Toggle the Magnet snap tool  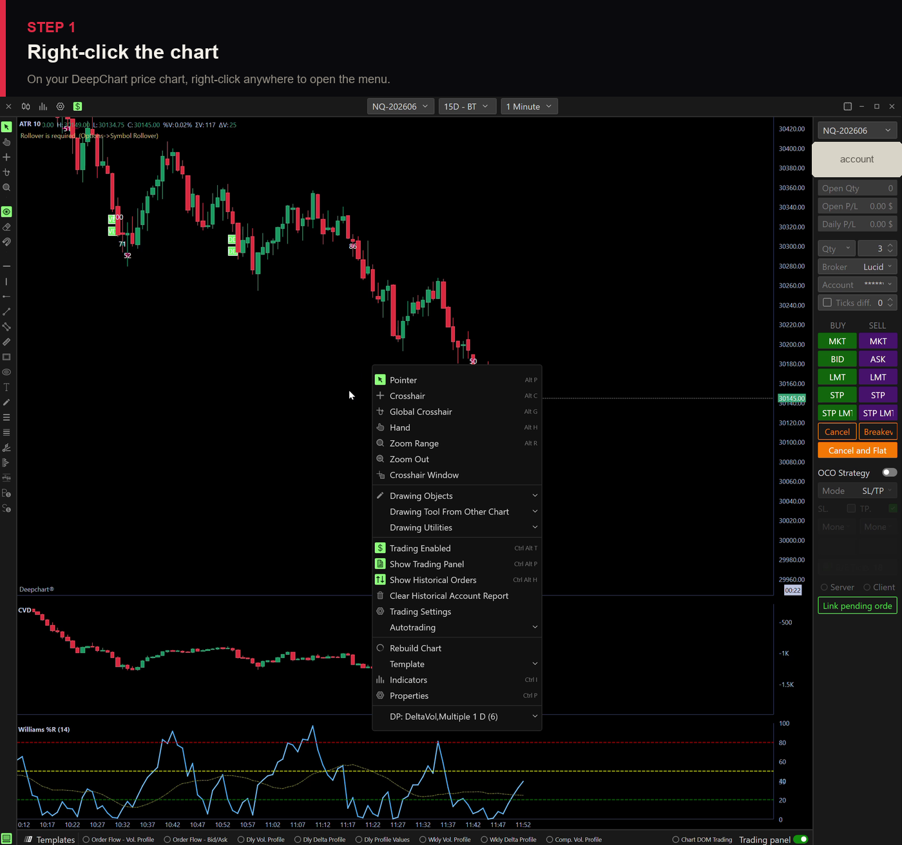click(x=6, y=242)
